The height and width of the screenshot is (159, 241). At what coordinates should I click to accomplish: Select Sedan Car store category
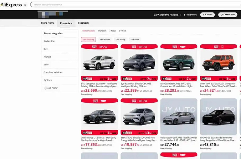pyautogui.click(x=60, y=41)
